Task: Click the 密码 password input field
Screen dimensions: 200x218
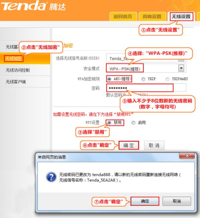Action: tap(140, 88)
